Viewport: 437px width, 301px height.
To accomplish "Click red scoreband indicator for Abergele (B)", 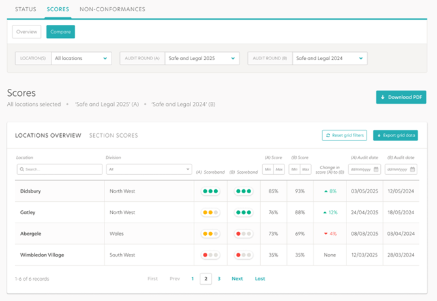I will (x=243, y=233).
